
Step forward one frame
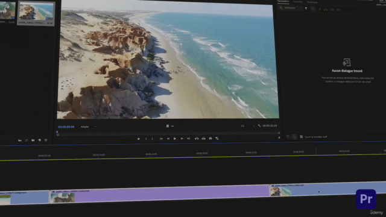[182, 139]
